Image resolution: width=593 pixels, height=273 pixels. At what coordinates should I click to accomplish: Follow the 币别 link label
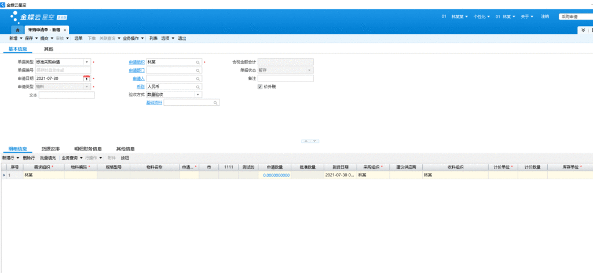coord(141,87)
